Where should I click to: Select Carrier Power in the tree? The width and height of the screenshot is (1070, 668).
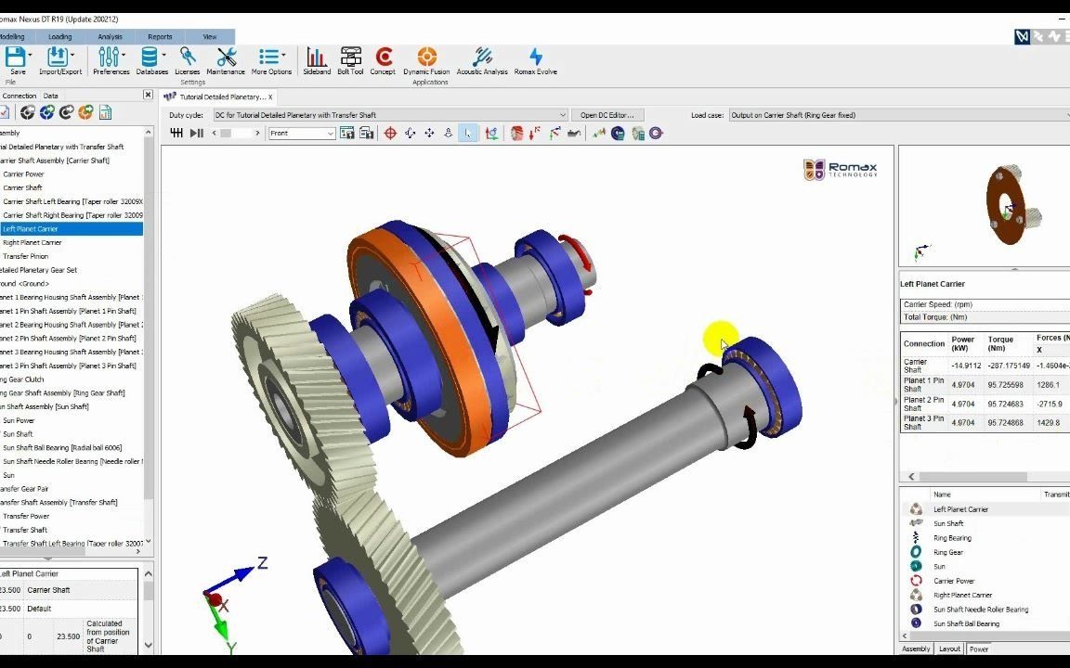coord(23,173)
